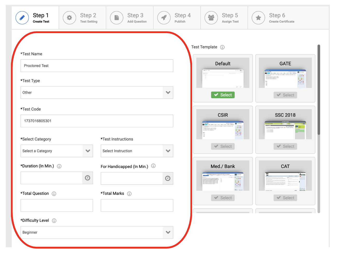This screenshot has width=337, height=255.
Task: Go to Step 3 Add Question tab
Action: (130, 18)
